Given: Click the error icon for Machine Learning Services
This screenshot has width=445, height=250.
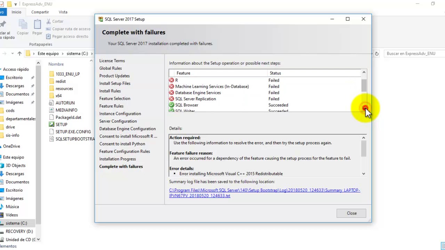Looking at the screenshot, I should point(171,86).
